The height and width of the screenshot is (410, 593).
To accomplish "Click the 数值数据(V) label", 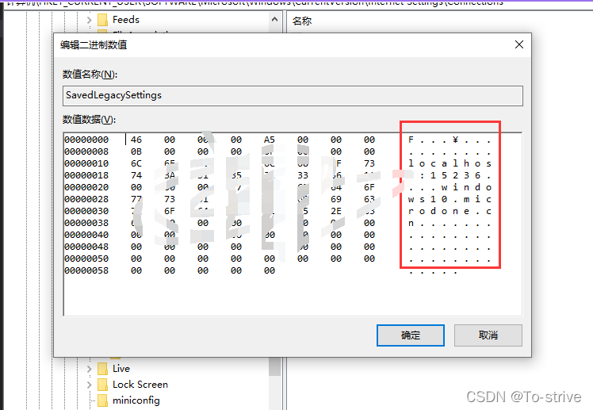I will (90, 120).
